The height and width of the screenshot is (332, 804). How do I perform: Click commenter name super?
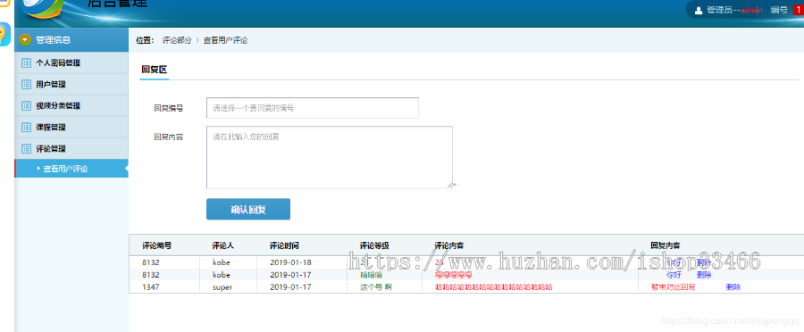pos(222,287)
